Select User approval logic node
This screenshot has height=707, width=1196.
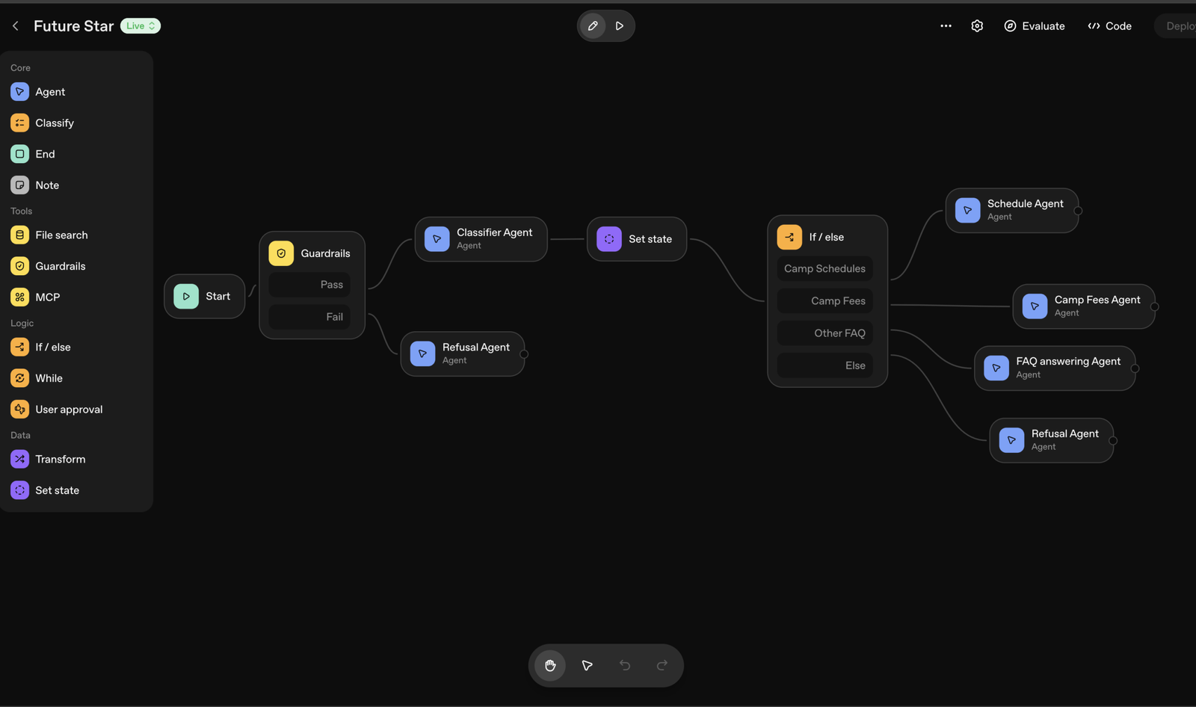click(69, 410)
